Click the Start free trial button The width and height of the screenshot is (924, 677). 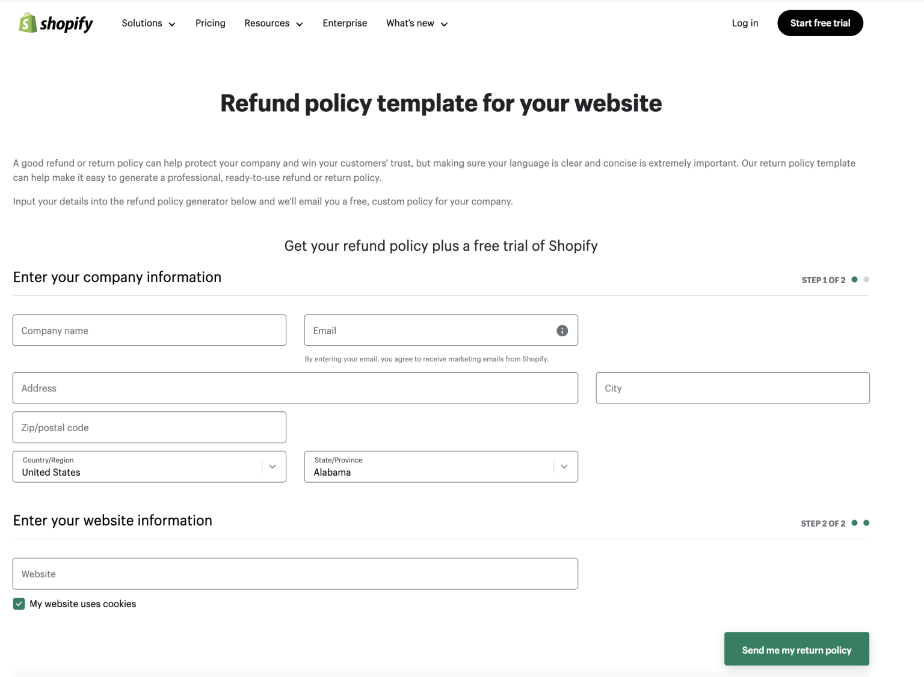pos(820,23)
